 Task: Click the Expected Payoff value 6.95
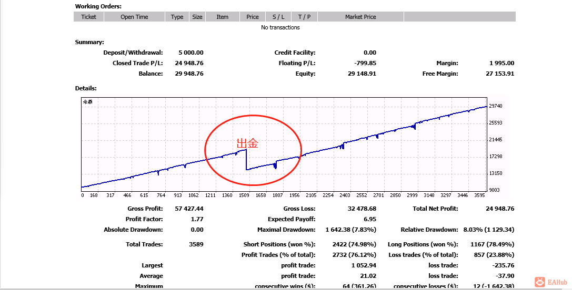370,219
